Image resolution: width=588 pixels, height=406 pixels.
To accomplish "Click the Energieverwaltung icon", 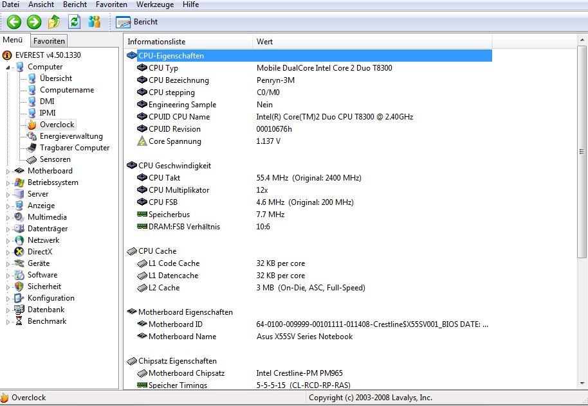I will click(x=32, y=136).
